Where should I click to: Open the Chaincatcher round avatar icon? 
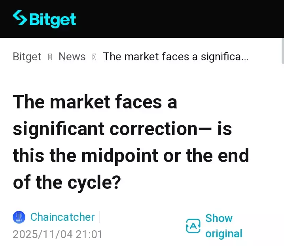pyautogui.click(x=19, y=217)
